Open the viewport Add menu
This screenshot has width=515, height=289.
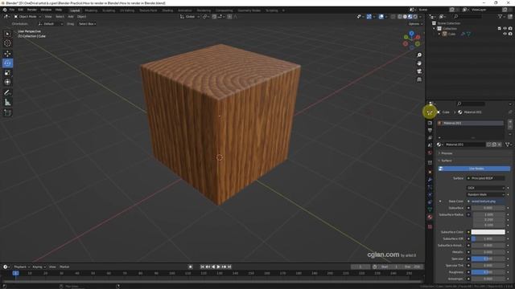[x=71, y=16]
